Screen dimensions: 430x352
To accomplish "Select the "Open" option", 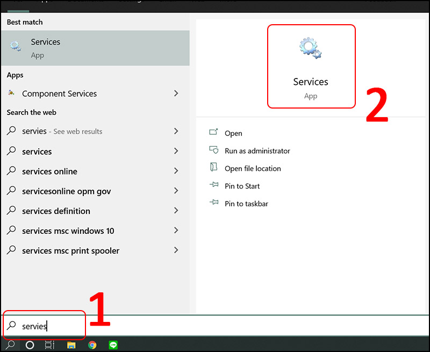I will tap(233, 133).
